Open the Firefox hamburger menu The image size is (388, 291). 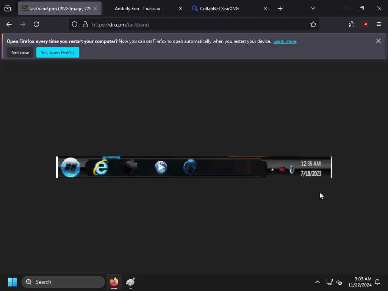click(x=379, y=25)
